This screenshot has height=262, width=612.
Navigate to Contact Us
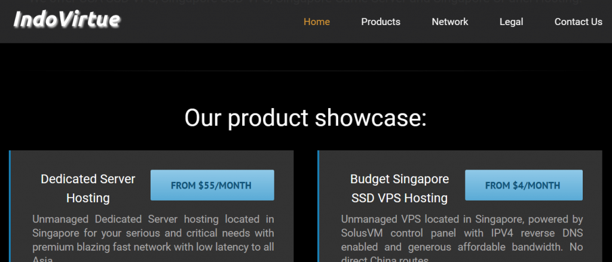click(x=578, y=21)
